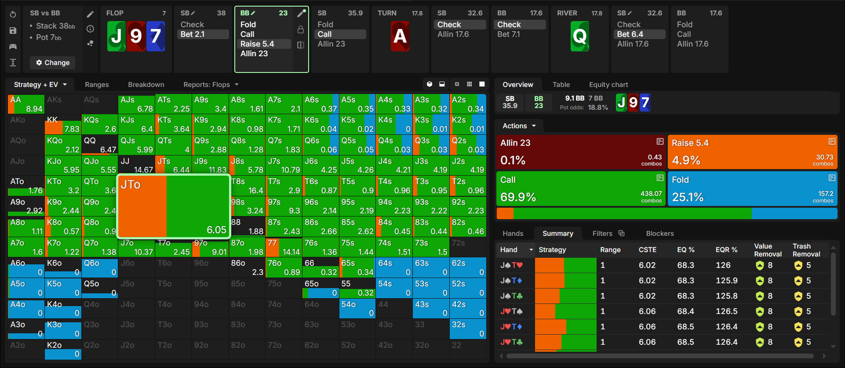
Task: Expand the Reports: Flops dropdown
Action: [x=211, y=85]
